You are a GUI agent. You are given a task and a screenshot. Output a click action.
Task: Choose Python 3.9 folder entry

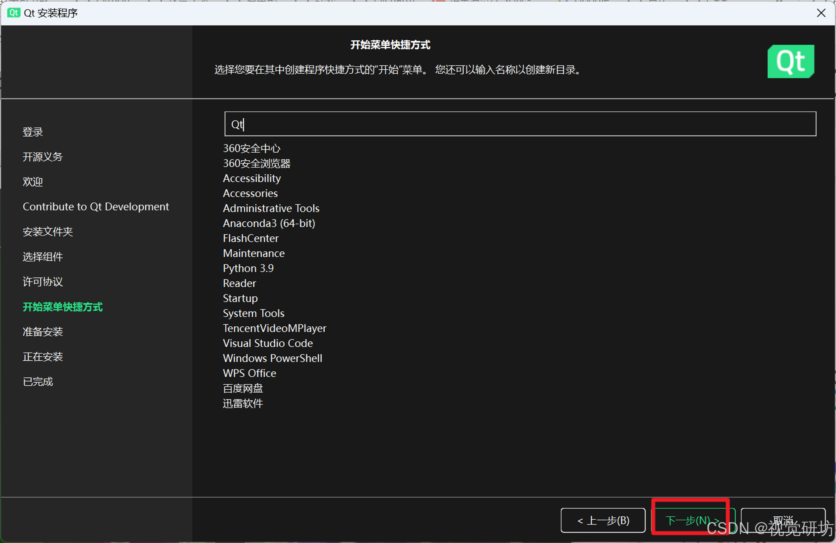click(248, 268)
